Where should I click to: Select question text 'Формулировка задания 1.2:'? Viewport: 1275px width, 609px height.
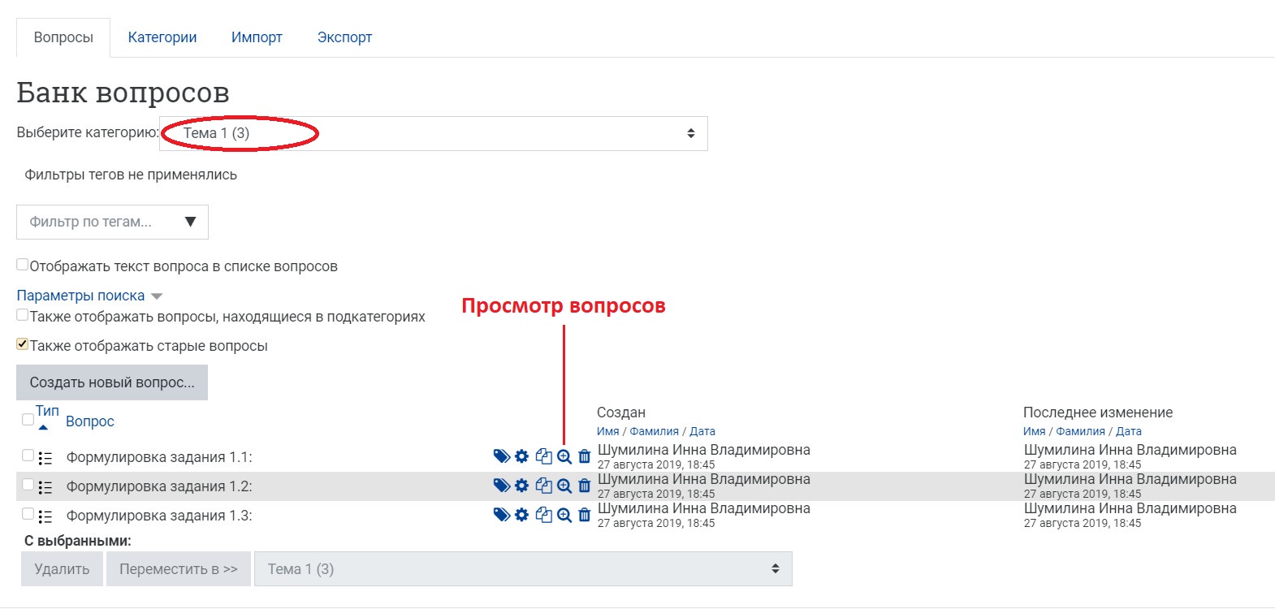click(x=159, y=486)
